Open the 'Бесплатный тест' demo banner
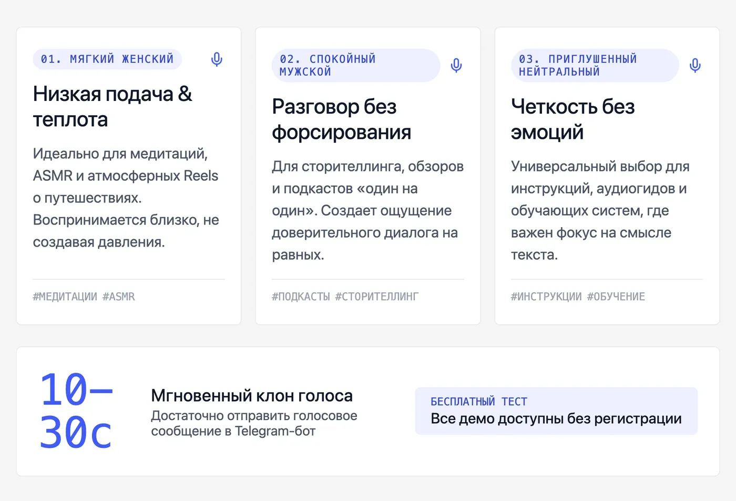 (x=556, y=411)
